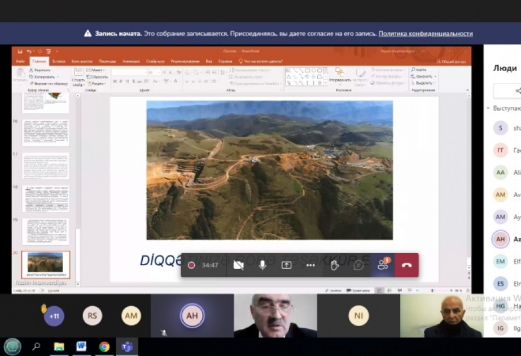Click the +11 more participants bubble
This screenshot has width=521, height=356.
click(x=54, y=316)
